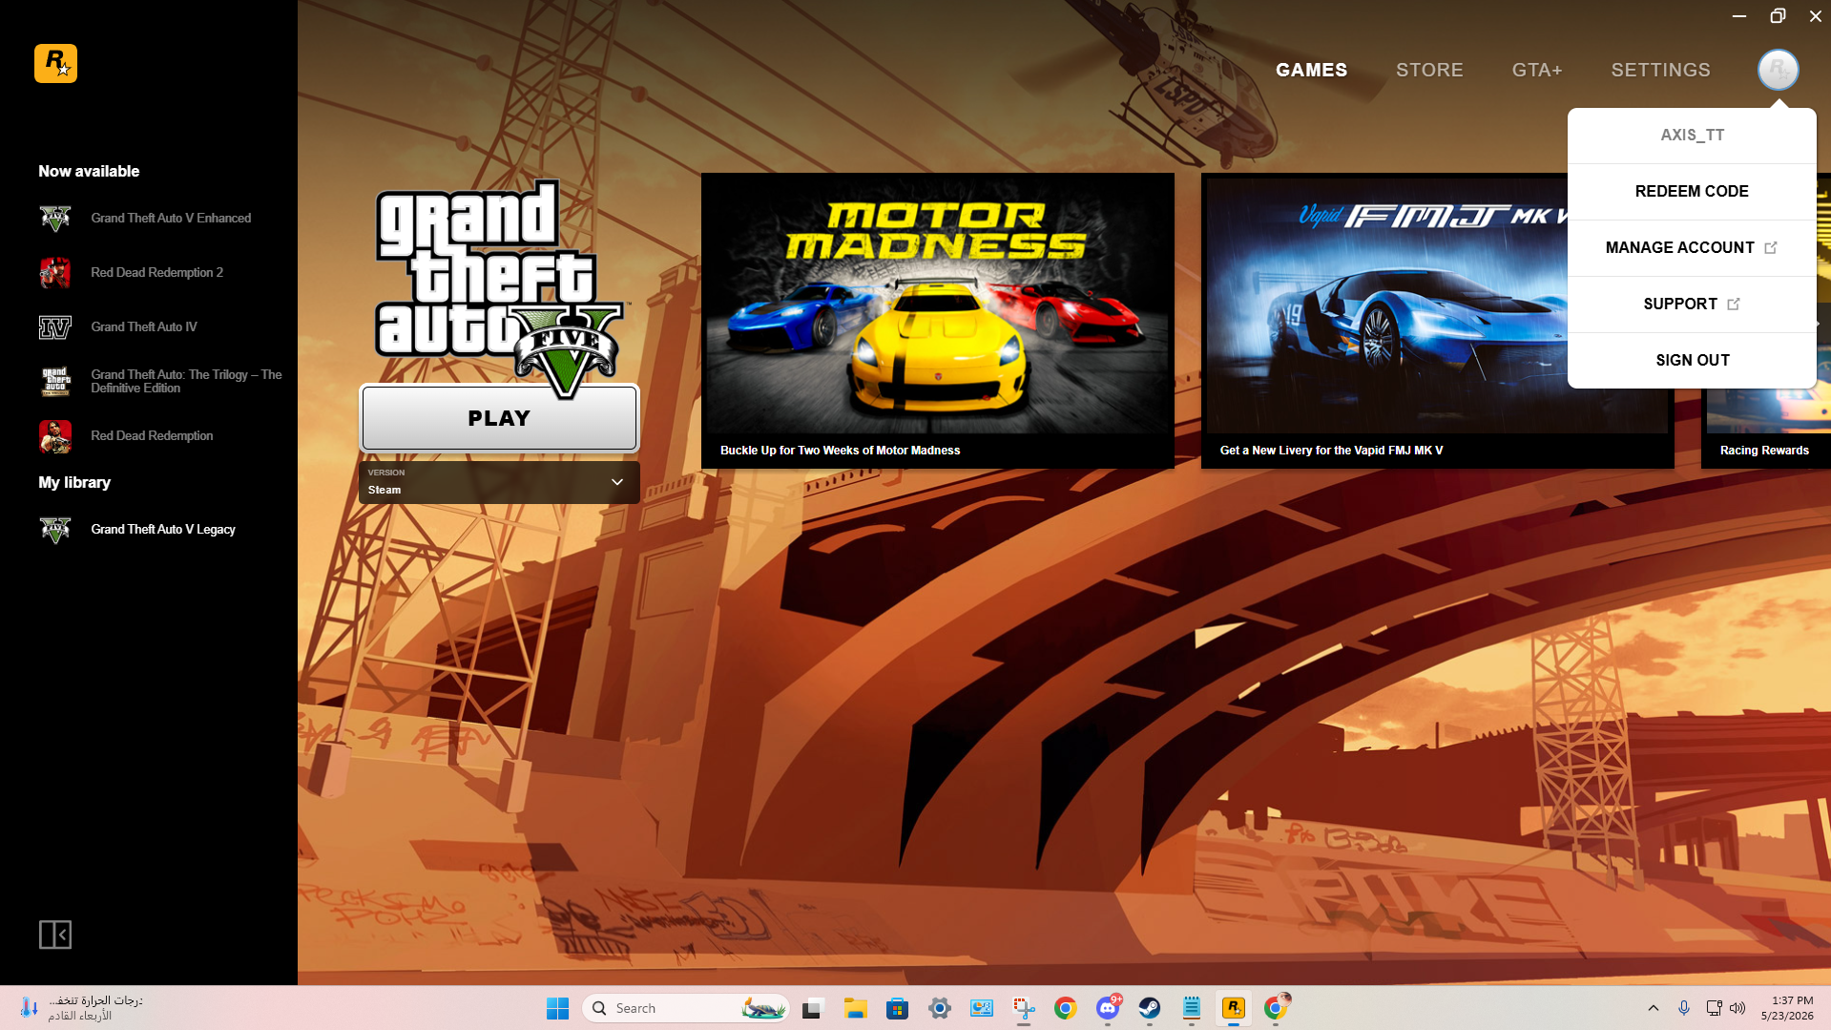Select Grand Theft Auto V Legacy title
The image size is (1831, 1030).
tap(163, 530)
